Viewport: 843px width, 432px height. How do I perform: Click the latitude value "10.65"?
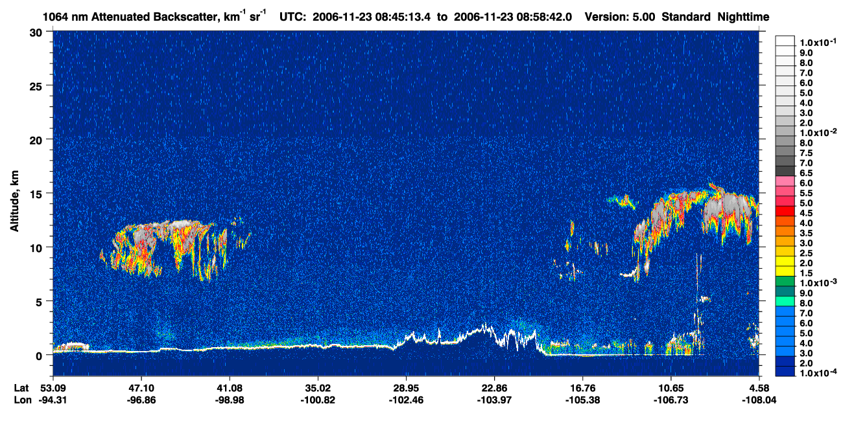tap(671, 388)
